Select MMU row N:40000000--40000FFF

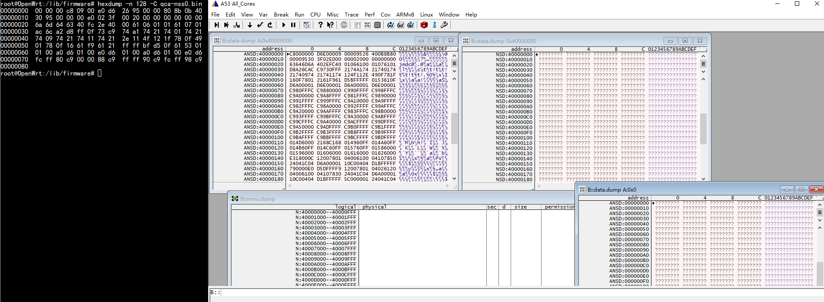coord(326,212)
